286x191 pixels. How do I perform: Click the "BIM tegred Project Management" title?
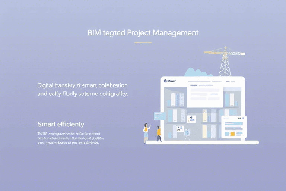pyautogui.click(x=143, y=33)
